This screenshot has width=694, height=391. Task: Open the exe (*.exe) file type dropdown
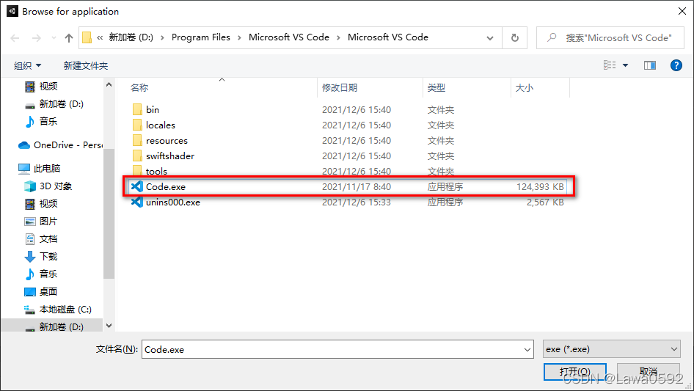click(612, 349)
